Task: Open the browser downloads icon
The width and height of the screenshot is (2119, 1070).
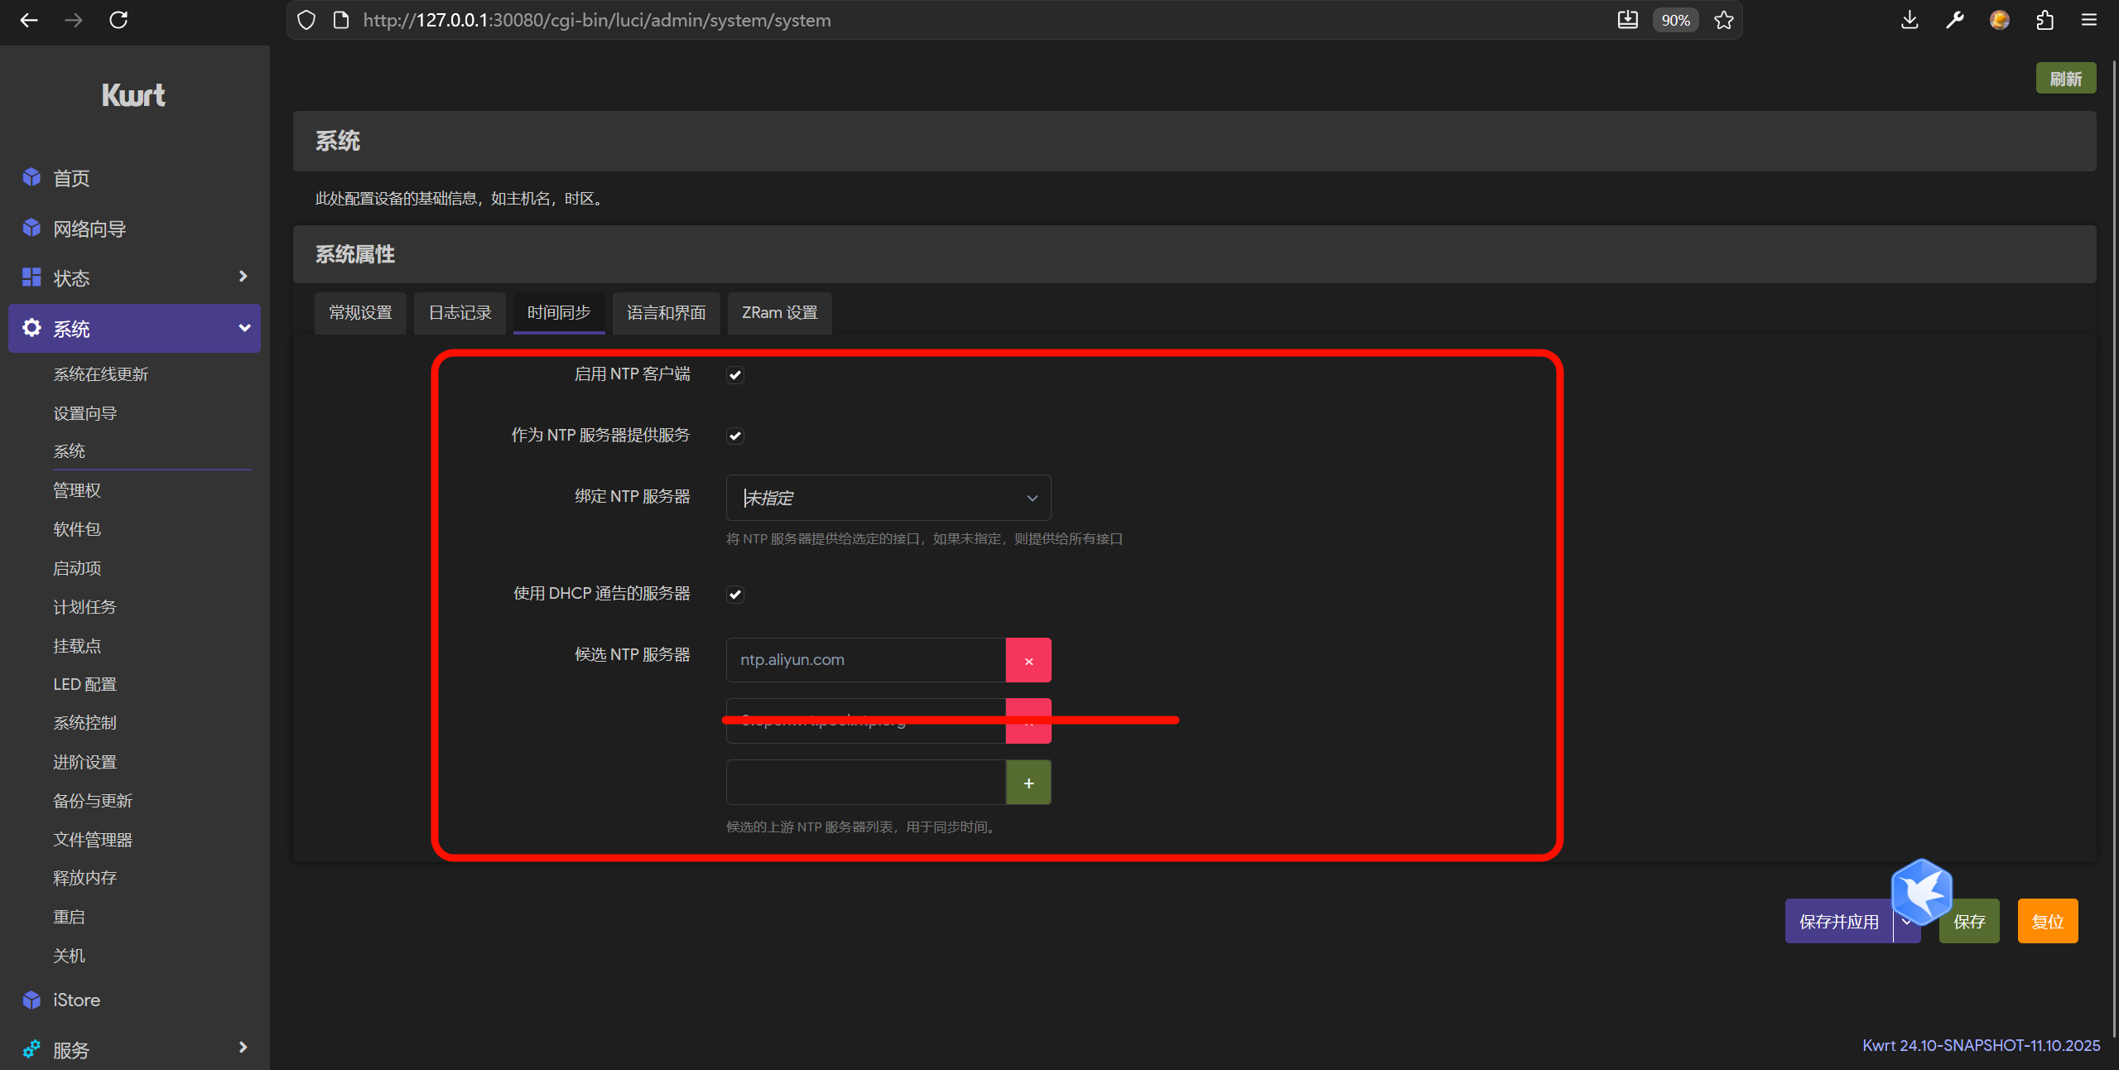Action: [1910, 20]
